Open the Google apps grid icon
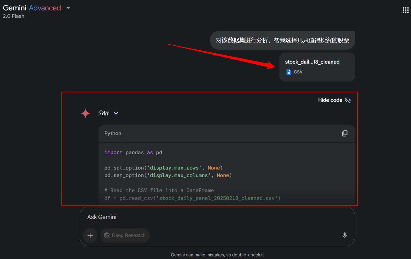Viewport: 411px width, 259px height. coord(405,10)
